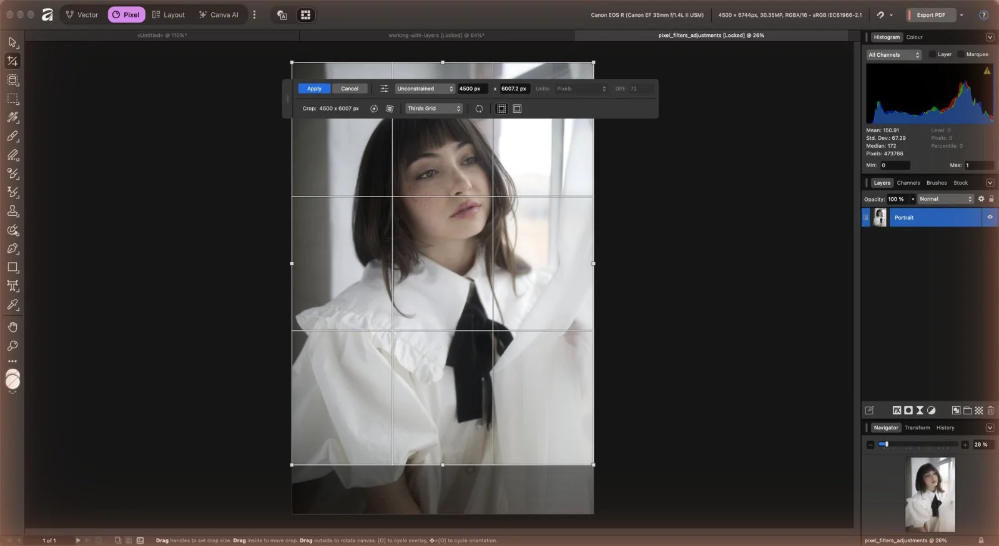Open the adjustments half-circle icon
The height and width of the screenshot is (546, 999).
[x=931, y=410]
